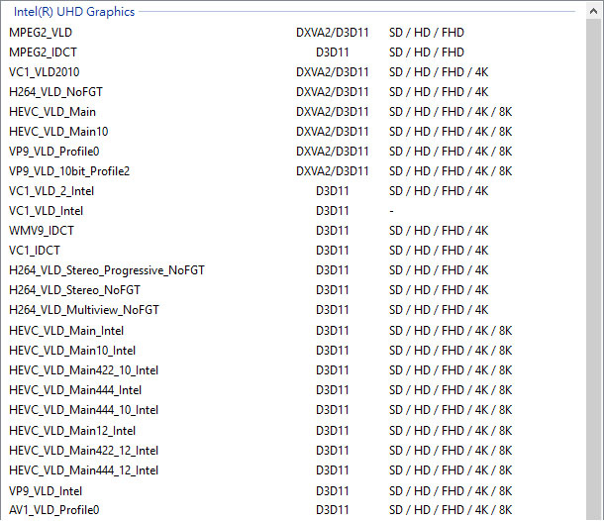
Task: Click AV1_VLD_Profile0 decoder name
Action: (x=54, y=510)
